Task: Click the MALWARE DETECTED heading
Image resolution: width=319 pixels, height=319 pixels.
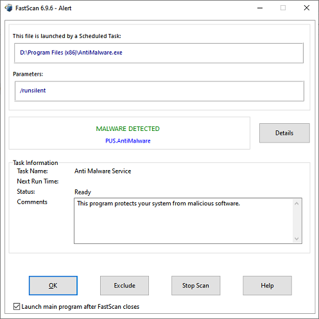Action: click(x=128, y=128)
